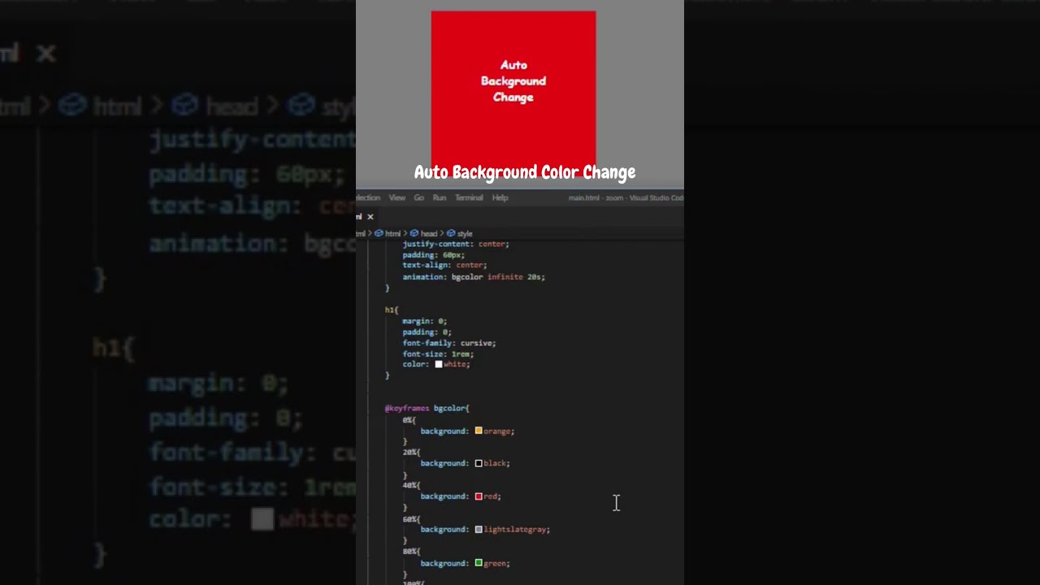Click the '20%{' keyframe line
1040x585 pixels.
point(411,452)
